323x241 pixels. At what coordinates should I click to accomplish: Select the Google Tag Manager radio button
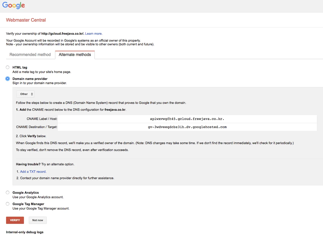click(8, 204)
